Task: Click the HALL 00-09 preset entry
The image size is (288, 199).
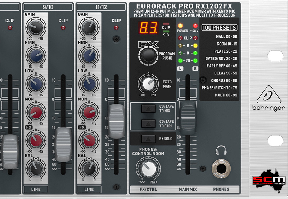Action: pos(226,37)
